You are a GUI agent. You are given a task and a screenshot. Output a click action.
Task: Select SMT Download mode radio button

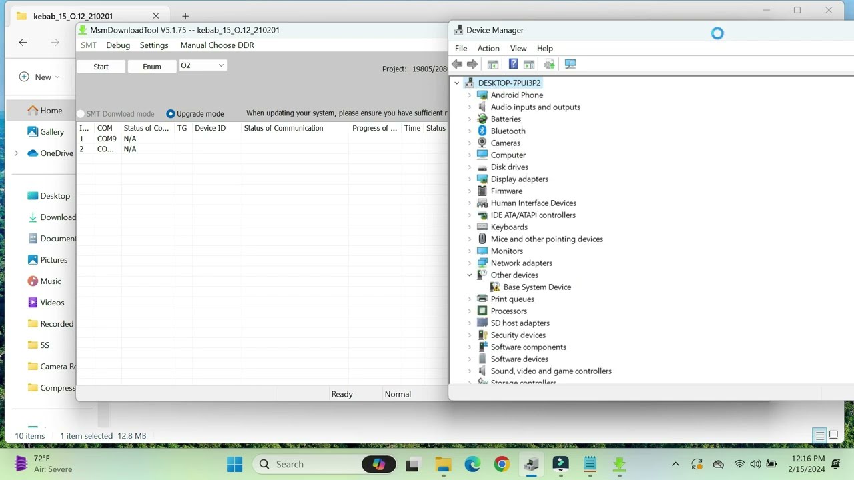(x=81, y=114)
